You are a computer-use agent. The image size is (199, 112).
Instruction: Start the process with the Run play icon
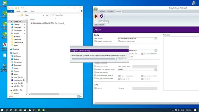point(96,16)
